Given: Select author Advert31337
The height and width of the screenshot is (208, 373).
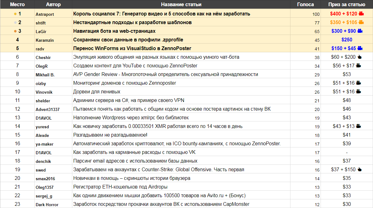Looking at the screenshot, I should 47,109.
